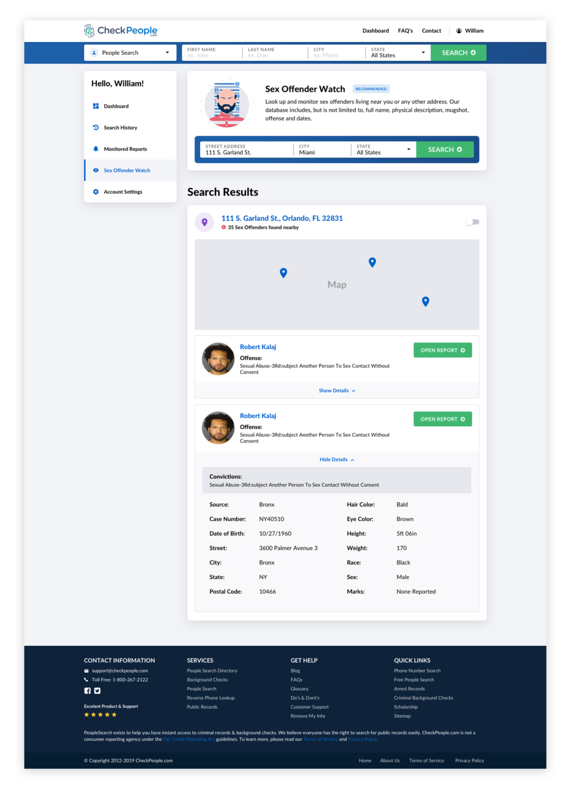Click the Facebook icon in footer

click(x=87, y=691)
